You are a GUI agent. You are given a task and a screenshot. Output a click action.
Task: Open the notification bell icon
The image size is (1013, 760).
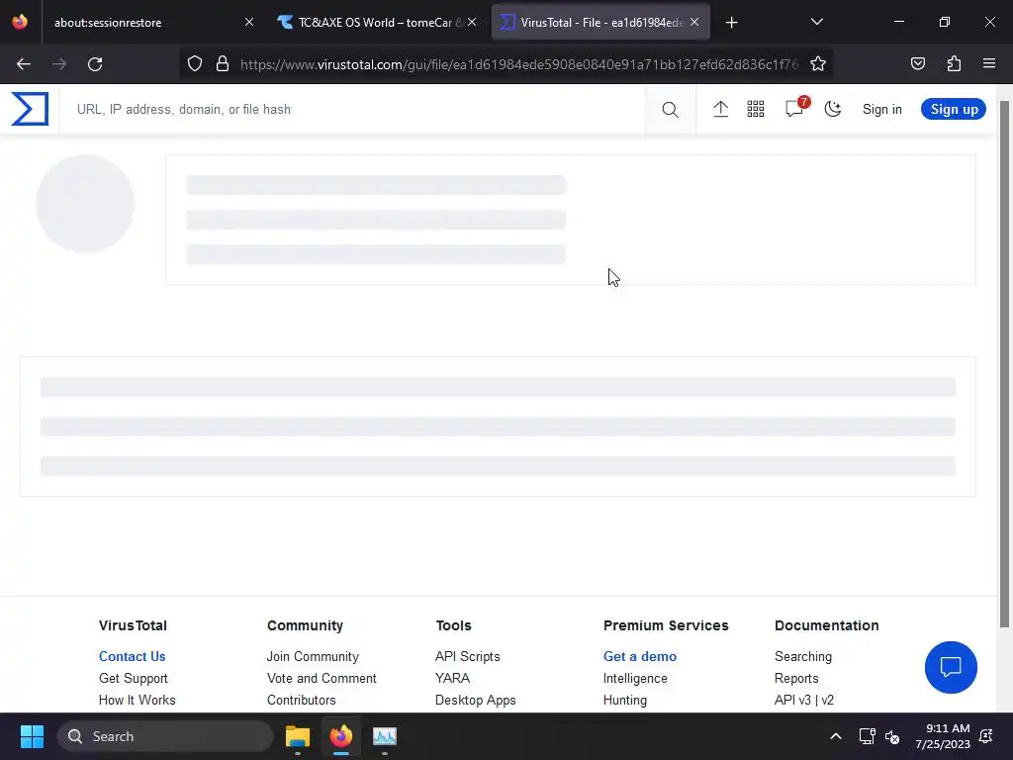click(986, 736)
